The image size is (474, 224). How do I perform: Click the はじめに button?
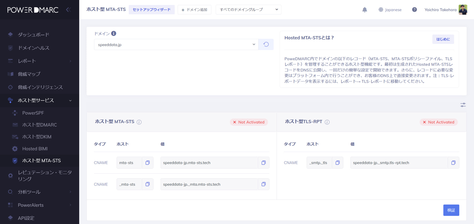tap(443, 39)
